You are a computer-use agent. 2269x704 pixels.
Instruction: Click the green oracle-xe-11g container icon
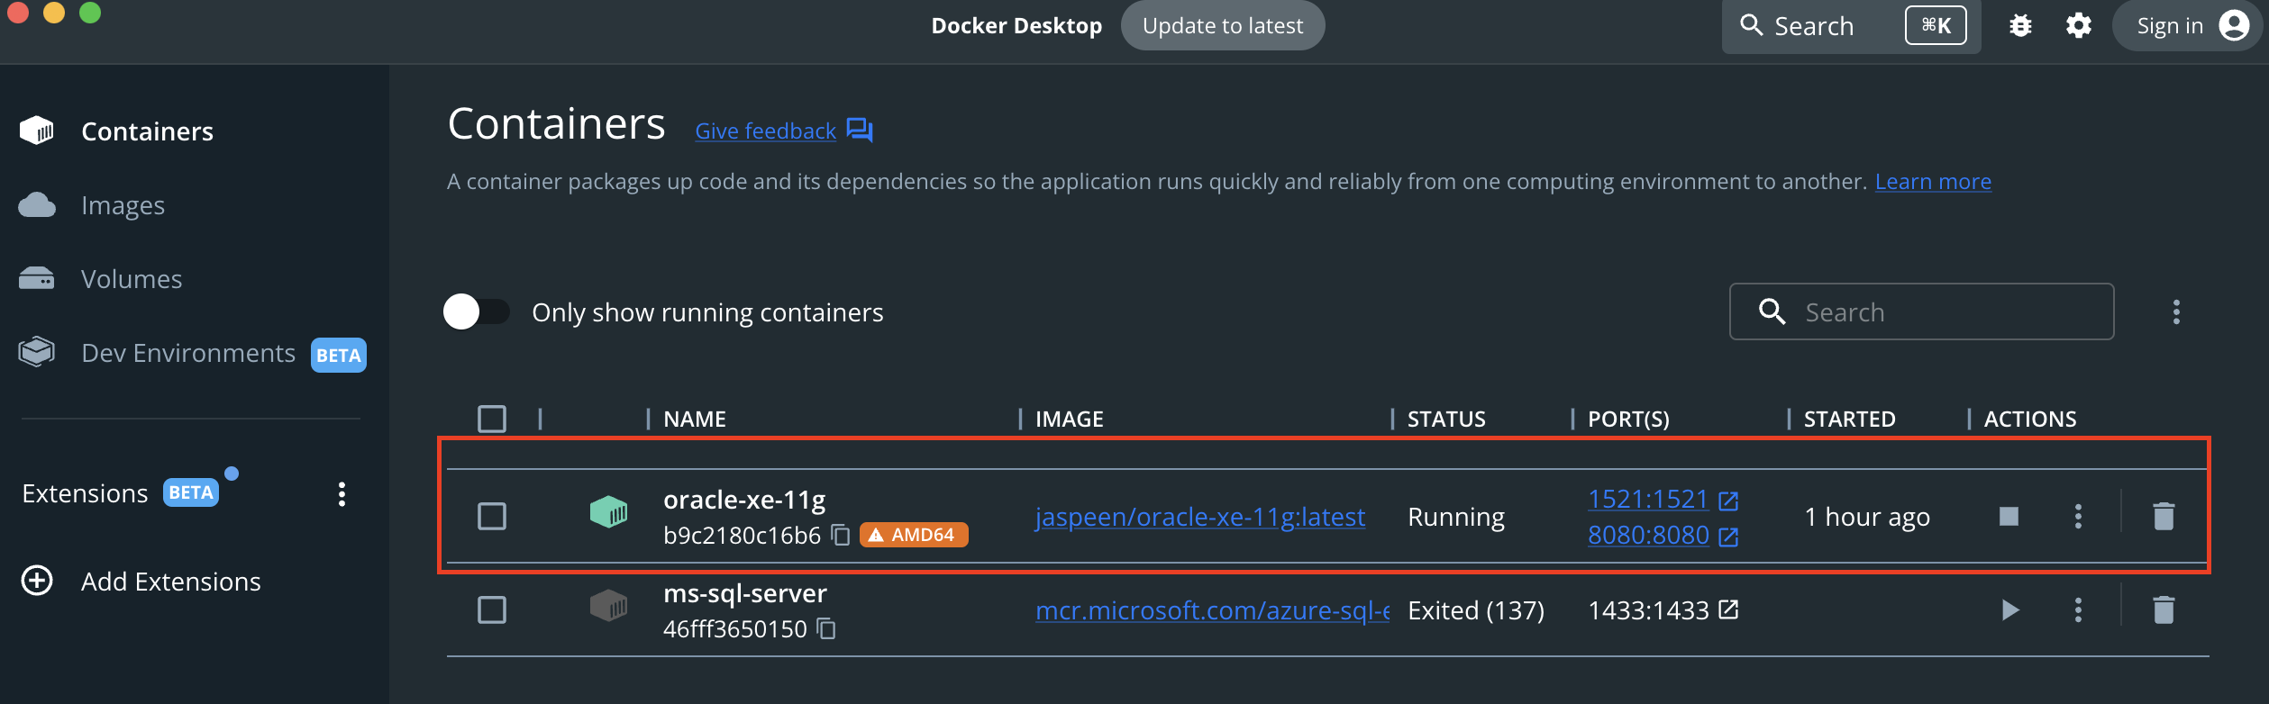coord(608,512)
